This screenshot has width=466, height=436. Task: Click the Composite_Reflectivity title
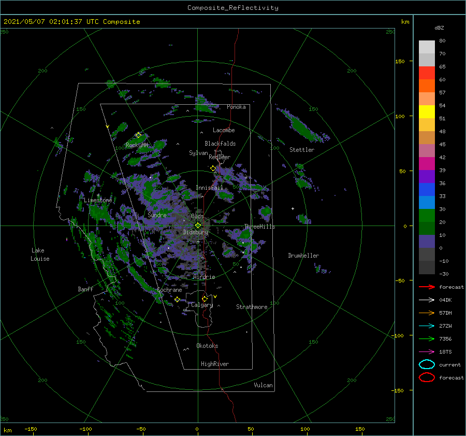[x=232, y=8]
